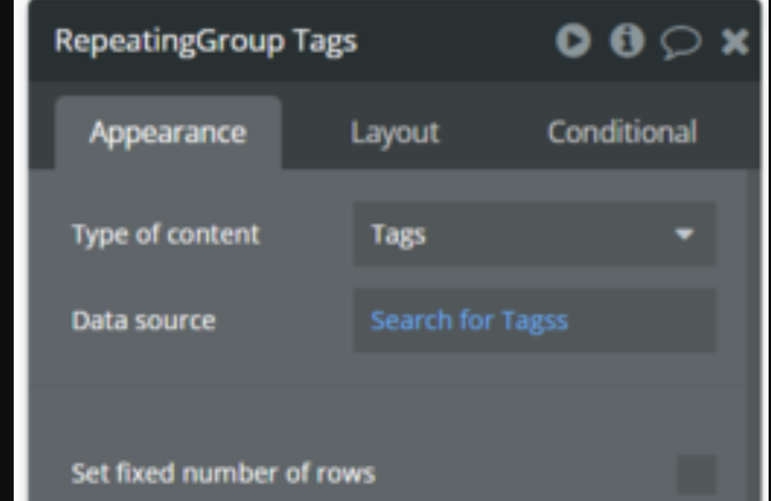Open the Conditional tab

622,132
